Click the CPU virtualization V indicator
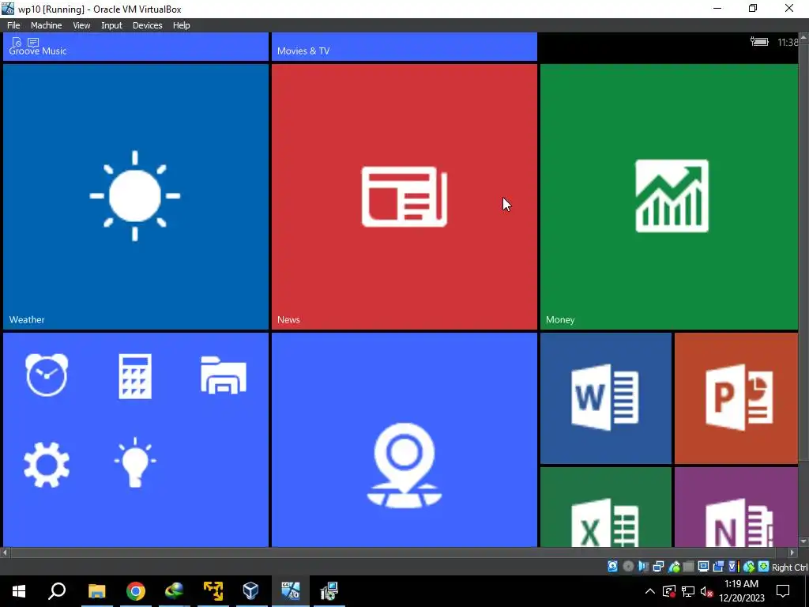 coord(732,567)
